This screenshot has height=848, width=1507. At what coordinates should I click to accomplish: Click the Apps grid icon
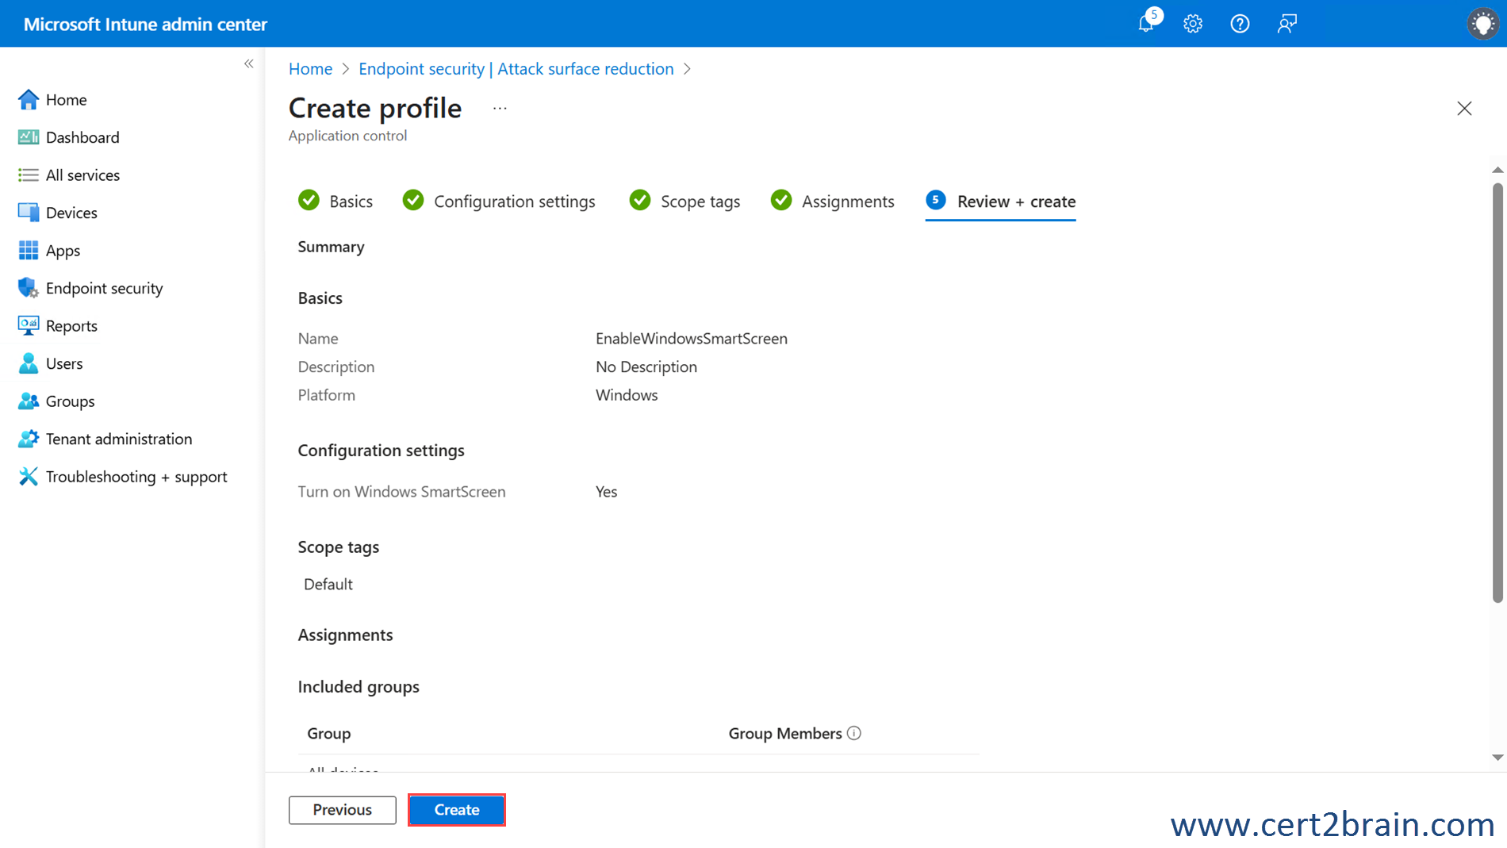click(x=29, y=251)
